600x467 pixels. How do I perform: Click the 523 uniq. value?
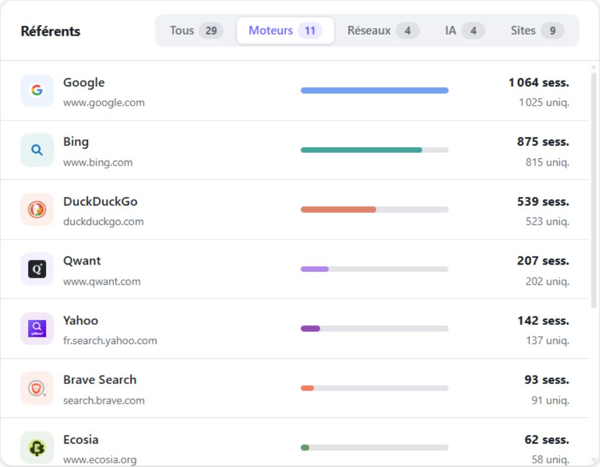point(547,222)
